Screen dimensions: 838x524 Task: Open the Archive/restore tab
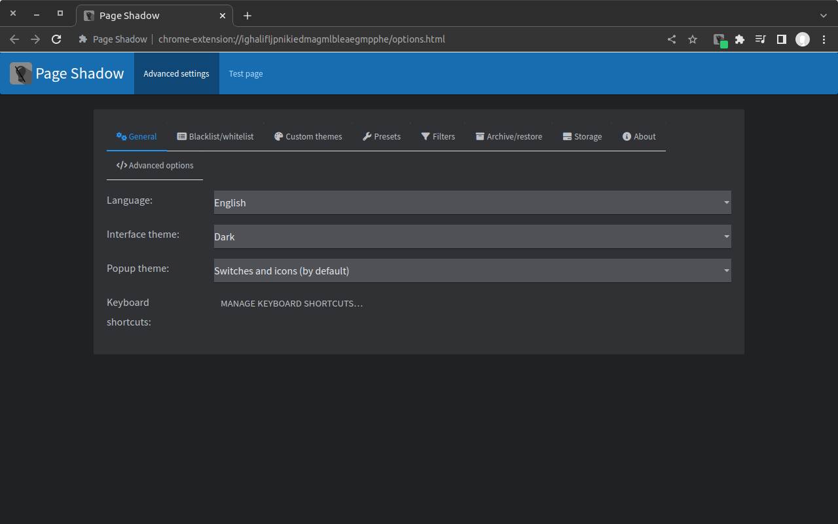509,137
